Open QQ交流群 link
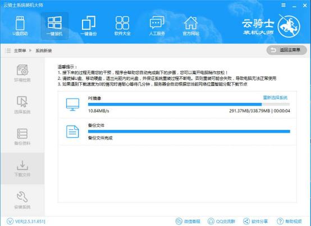The height and width of the screenshot is (226, 311). (x=221, y=222)
